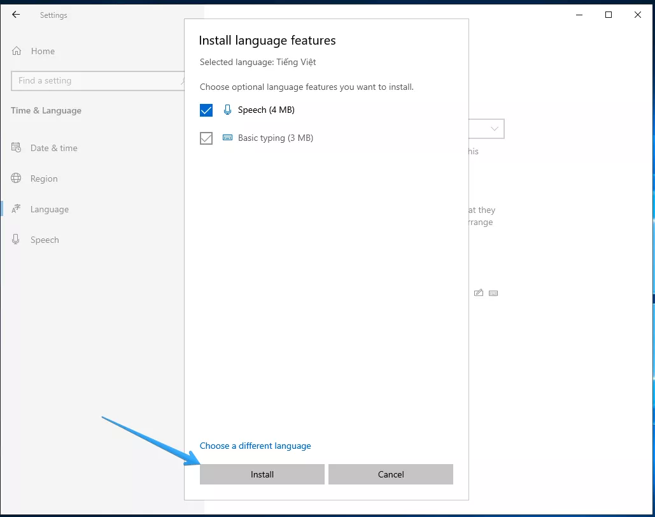Select Language in the left sidebar
The image size is (655, 517).
click(49, 209)
